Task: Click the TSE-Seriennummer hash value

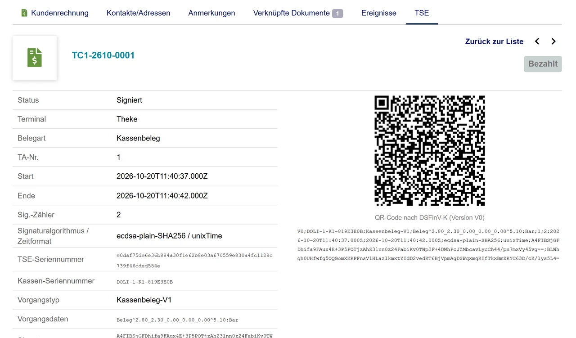Action: (x=194, y=261)
